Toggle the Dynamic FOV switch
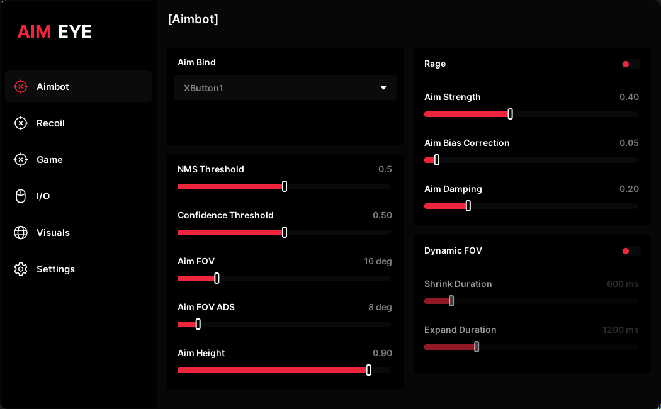 pyautogui.click(x=630, y=251)
